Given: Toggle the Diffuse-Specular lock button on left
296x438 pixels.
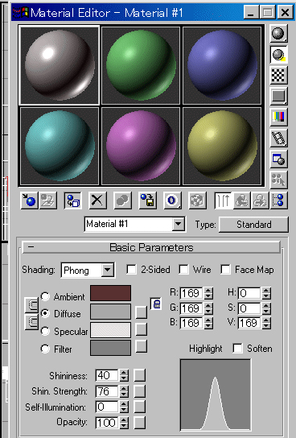Looking at the screenshot, I should click(x=31, y=322).
